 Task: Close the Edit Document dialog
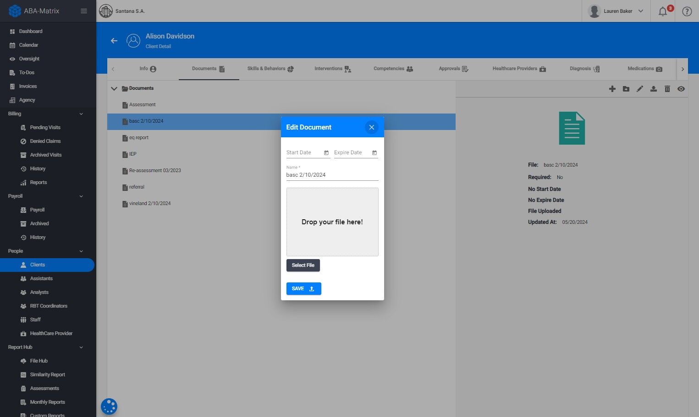tap(372, 127)
